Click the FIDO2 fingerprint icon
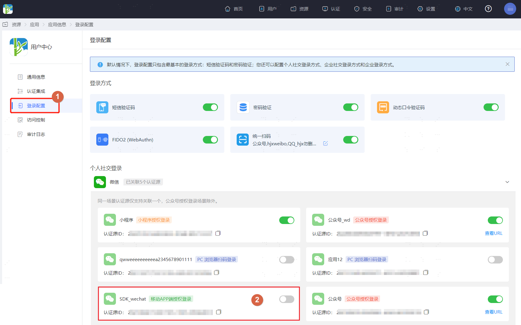The width and height of the screenshot is (521, 325). click(102, 140)
